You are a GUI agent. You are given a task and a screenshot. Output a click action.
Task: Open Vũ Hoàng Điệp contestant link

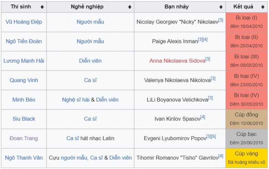pos(24,22)
